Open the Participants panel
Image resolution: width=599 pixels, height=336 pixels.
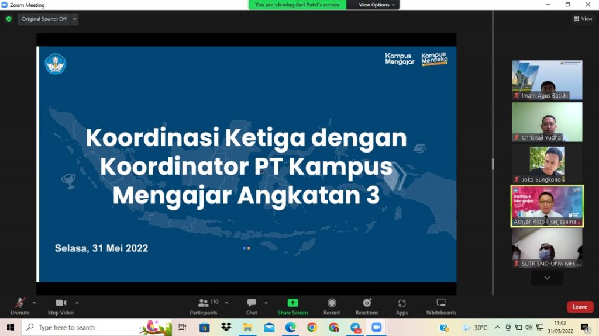[203, 306]
